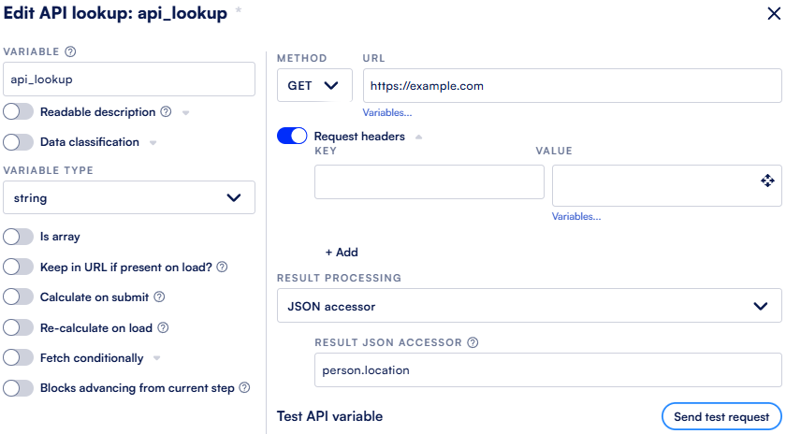Expand the JSON accessor result processing dropdown
The width and height of the screenshot is (786, 434).
tap(530, 305)
